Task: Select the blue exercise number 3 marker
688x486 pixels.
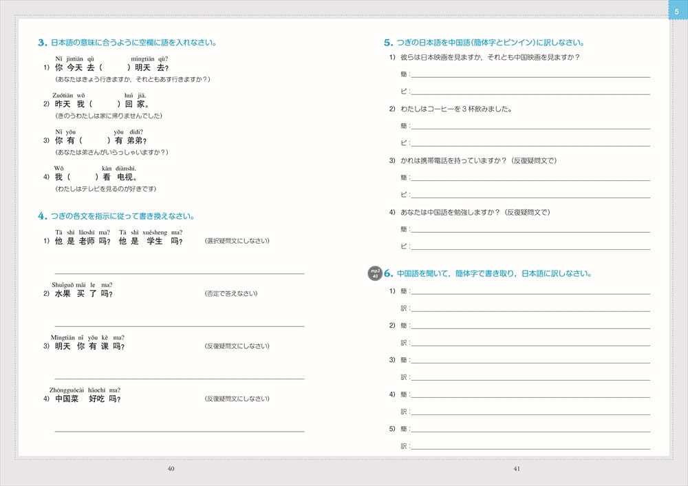Action: [41, 41]
